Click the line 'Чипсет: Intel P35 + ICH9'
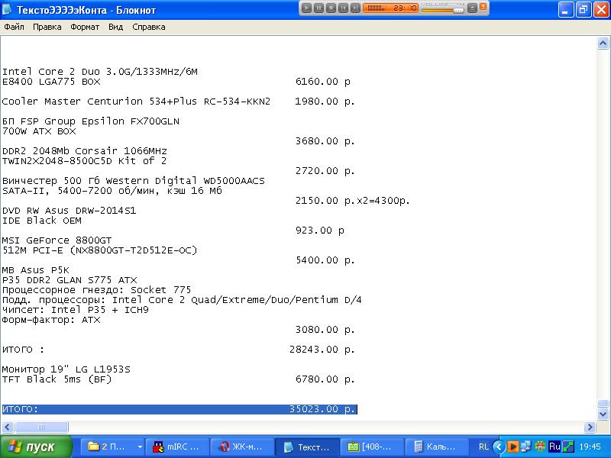The height and width of the screenshot is (458, 611). coord(75,310)
